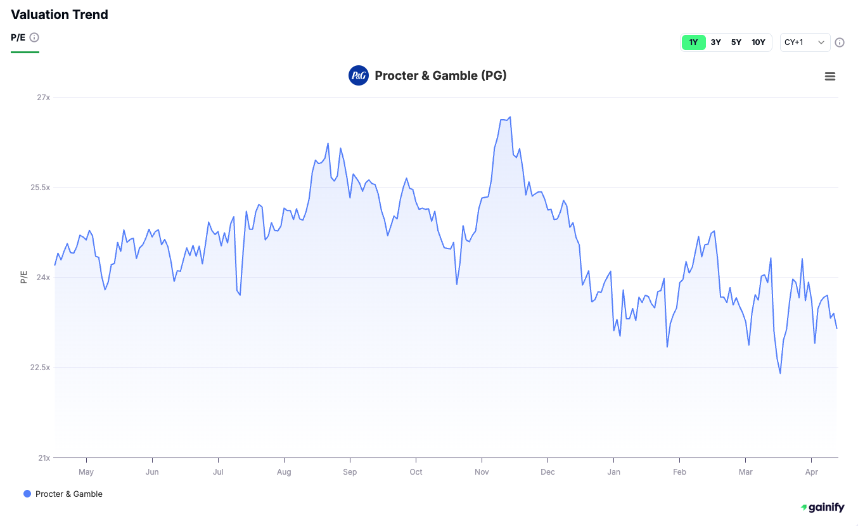Click the Valuation Trend heading
Image resolution: width=858 pixels, height=526 pixels.
click(60, 15)
